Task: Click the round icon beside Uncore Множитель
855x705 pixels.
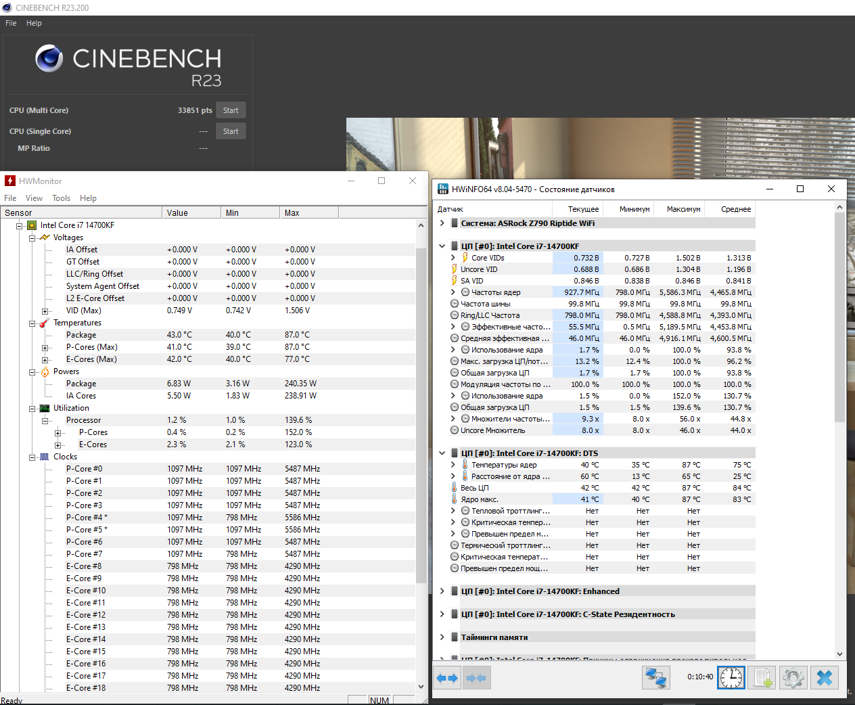Action: tap(455, 430)
